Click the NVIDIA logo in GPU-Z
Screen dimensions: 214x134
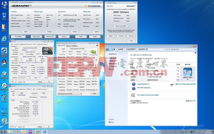pos(93,52)
